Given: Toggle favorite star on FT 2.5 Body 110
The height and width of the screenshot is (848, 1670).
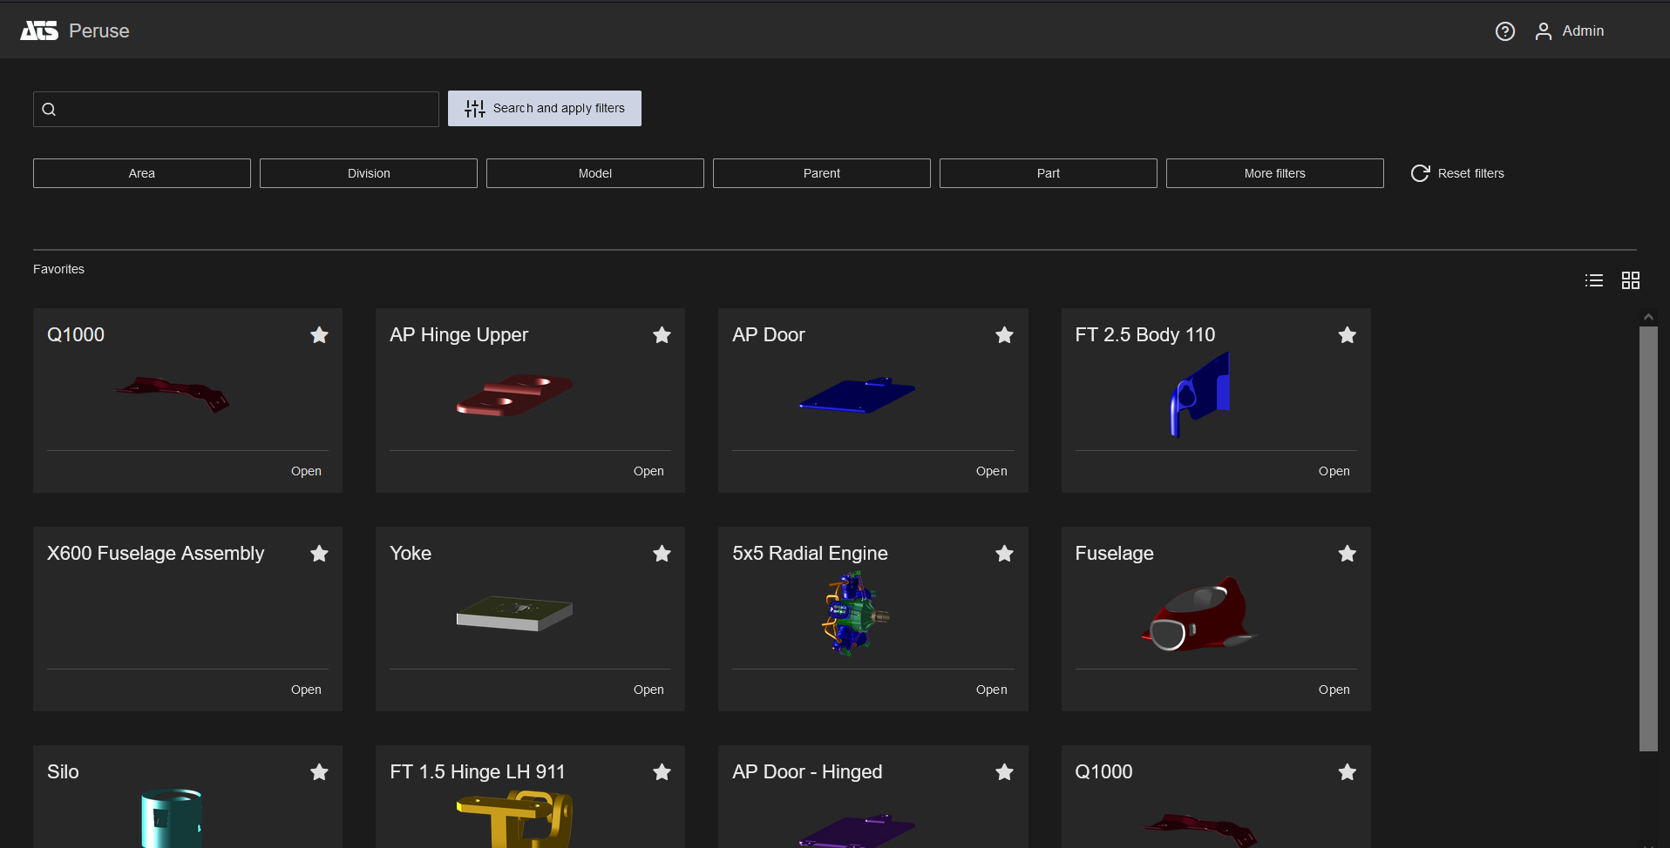Looking at the screenshot, I should [x=1347, y=335].
